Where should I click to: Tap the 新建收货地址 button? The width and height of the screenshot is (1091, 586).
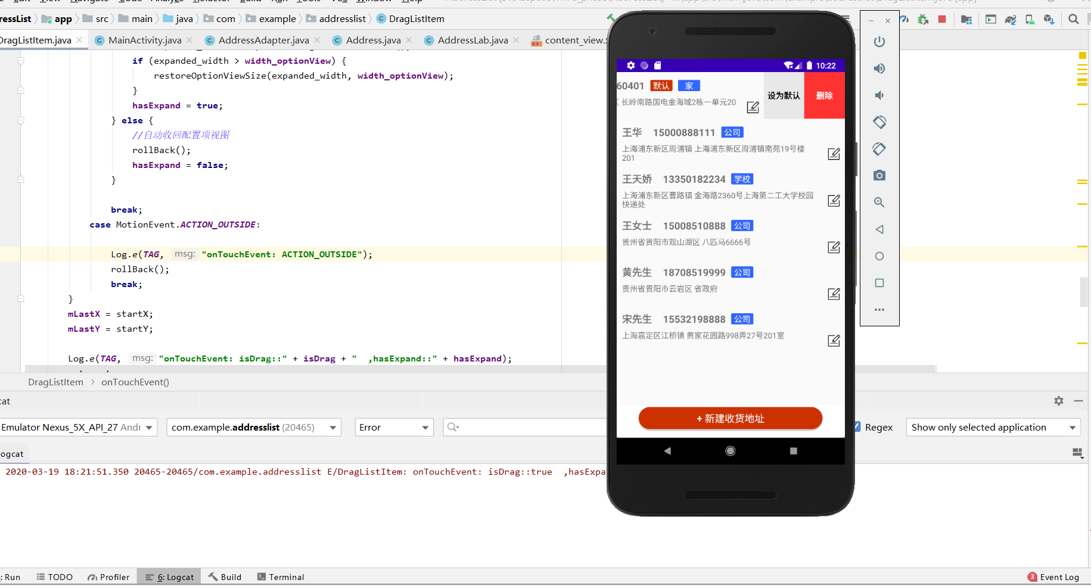click(731, 418)
